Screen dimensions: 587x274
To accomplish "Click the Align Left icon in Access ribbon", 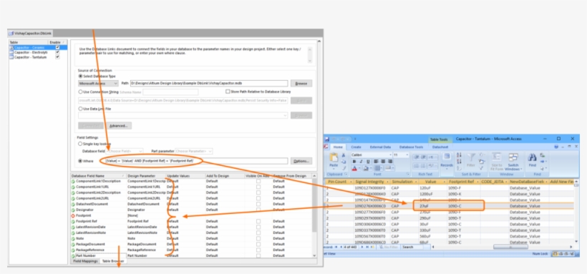I will click(x=377, y=162).
